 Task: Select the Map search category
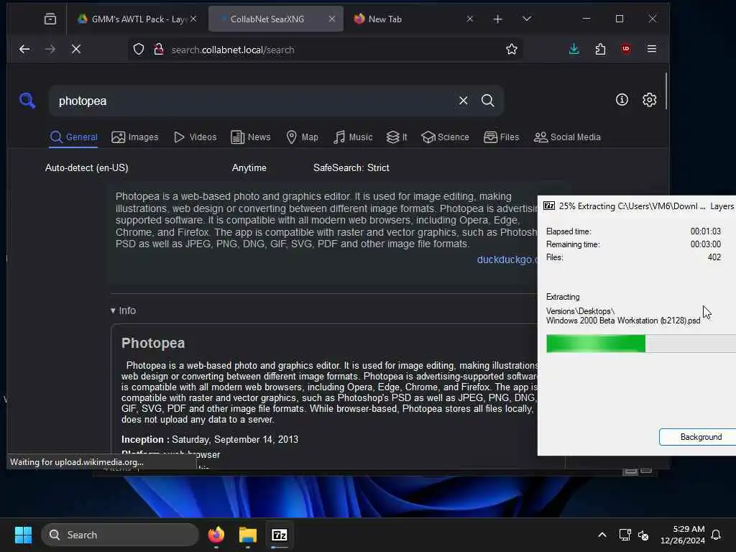303,137
